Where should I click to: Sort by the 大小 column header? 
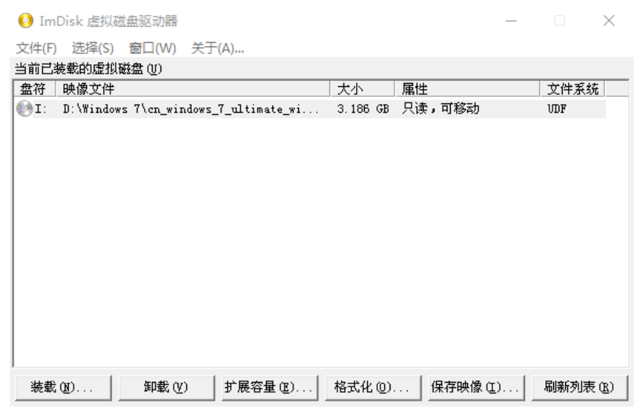click(x=362, y=88)
